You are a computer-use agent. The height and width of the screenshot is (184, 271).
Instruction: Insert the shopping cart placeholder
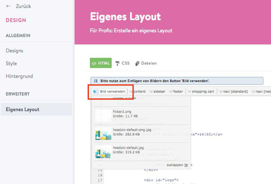(201, 91)
